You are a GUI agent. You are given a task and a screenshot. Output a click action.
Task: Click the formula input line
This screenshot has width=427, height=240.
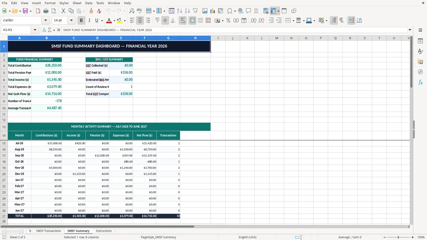coord(234,30)
